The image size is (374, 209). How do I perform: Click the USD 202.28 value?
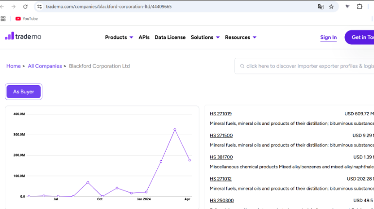coord(360,179)
